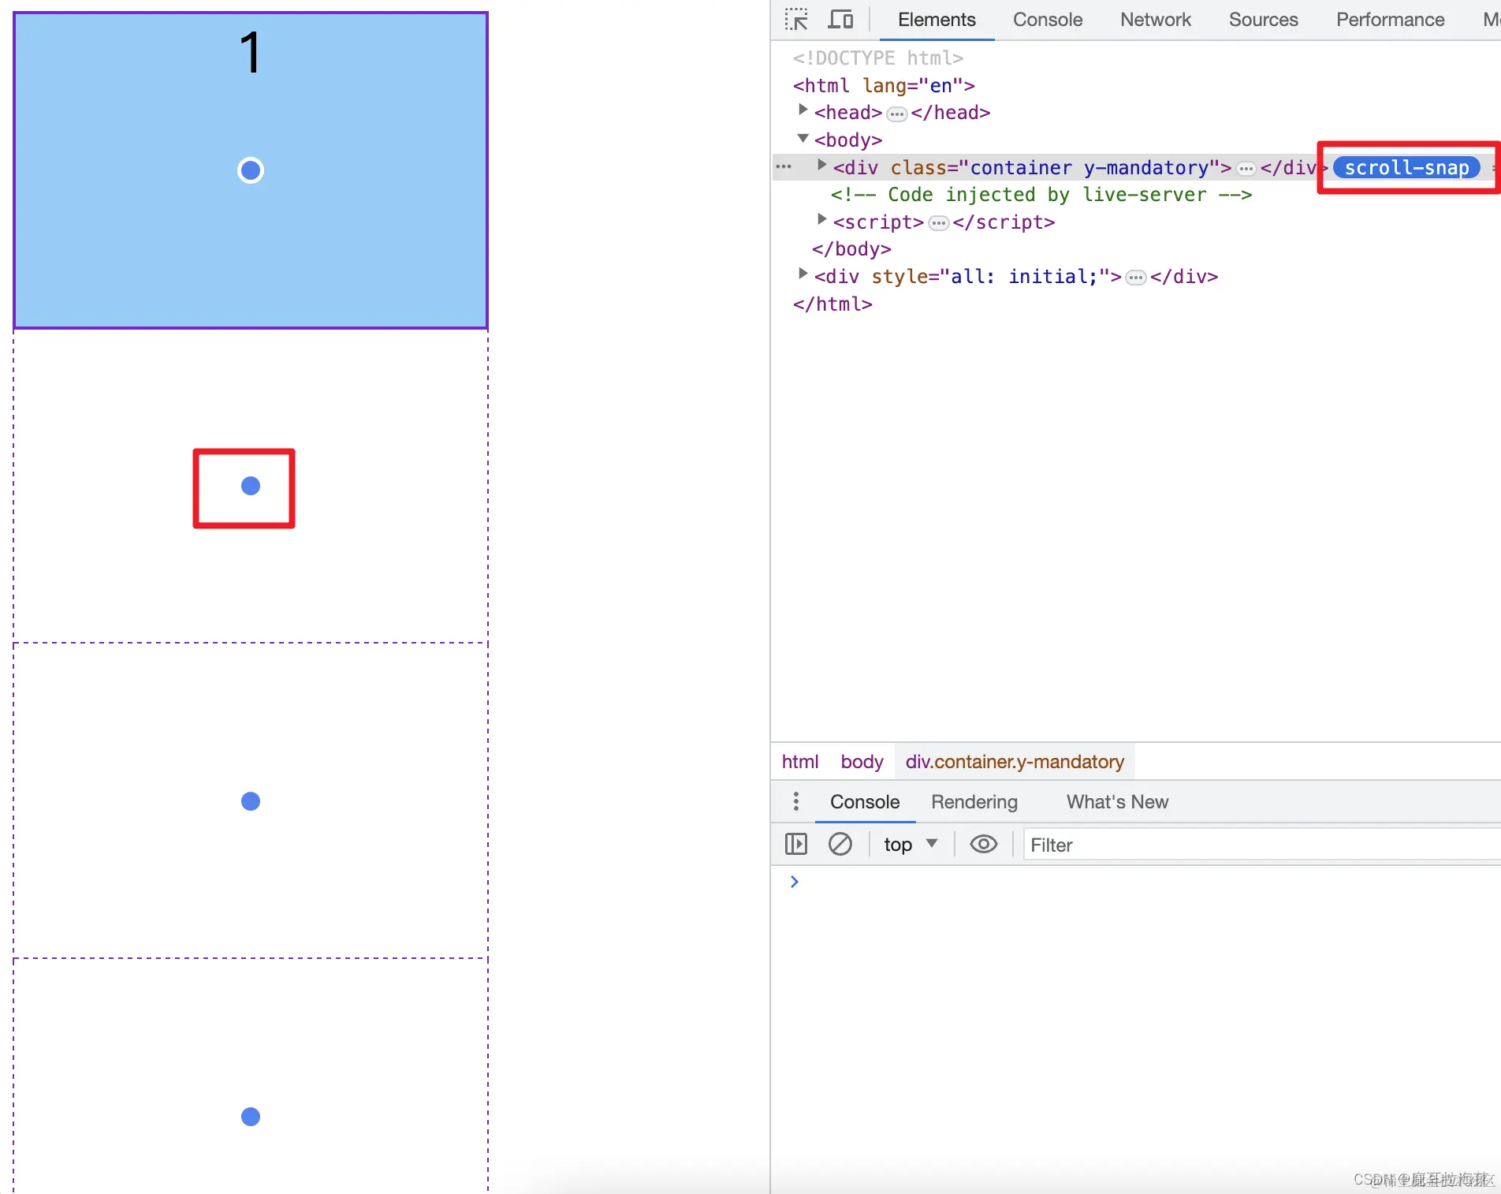Expand collapsed script contents ellipsis
1501x1194 pixels.
[x=938, y=224]
